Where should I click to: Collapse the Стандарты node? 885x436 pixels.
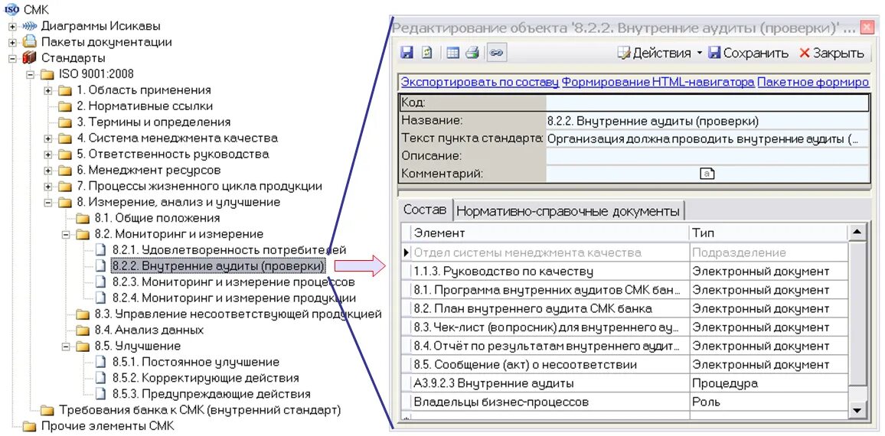[x=12, y=58]
